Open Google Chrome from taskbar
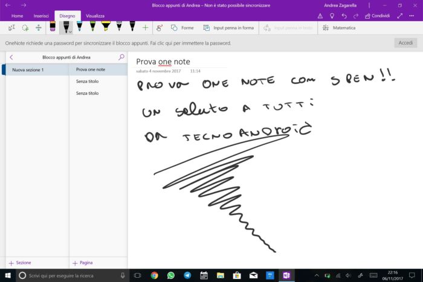 (x=154, y=275)
